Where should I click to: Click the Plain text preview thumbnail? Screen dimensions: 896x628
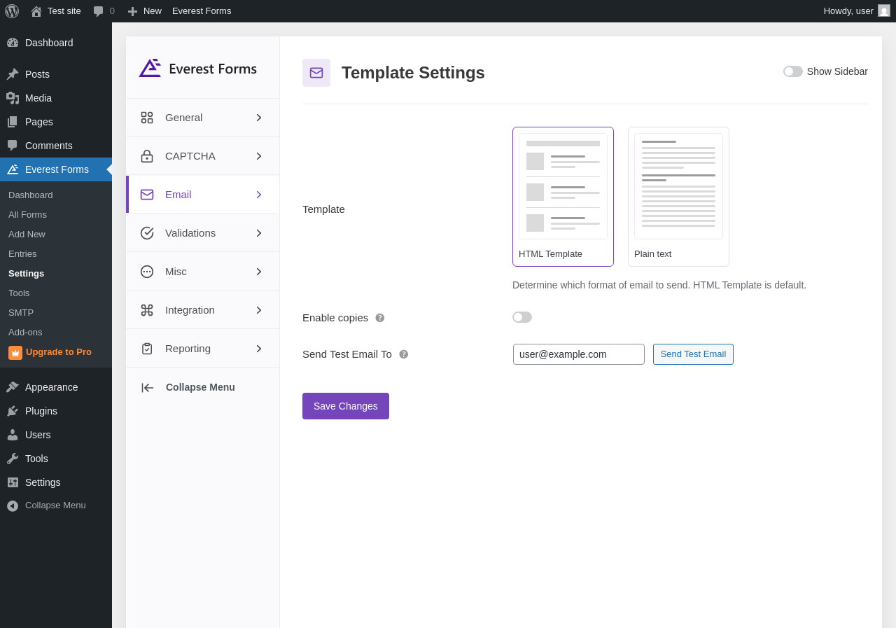pos(678,186)
